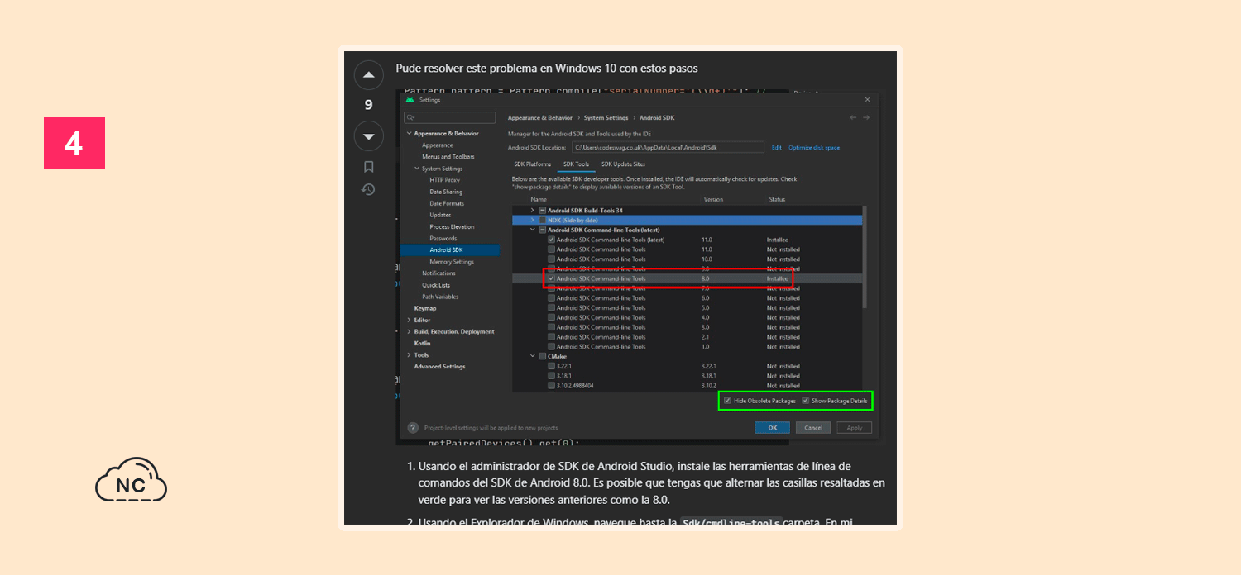Click the help question mark icon

413,427
